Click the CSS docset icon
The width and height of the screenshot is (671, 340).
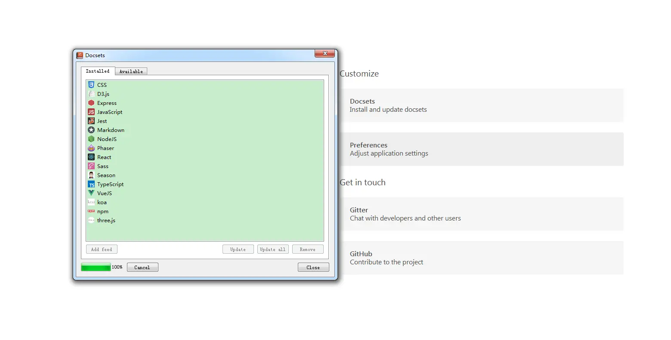[91, 85]
